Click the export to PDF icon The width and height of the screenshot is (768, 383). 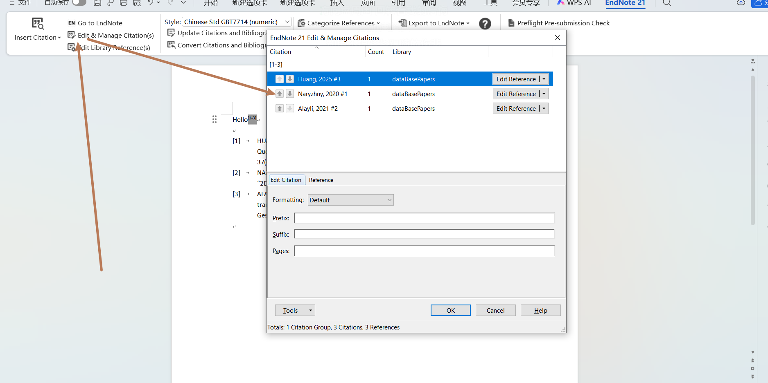tap(111, 2)
